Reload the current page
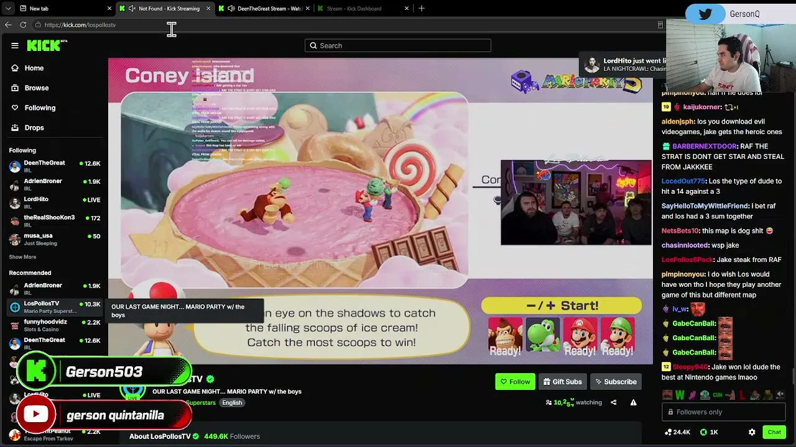 [23, 25]
